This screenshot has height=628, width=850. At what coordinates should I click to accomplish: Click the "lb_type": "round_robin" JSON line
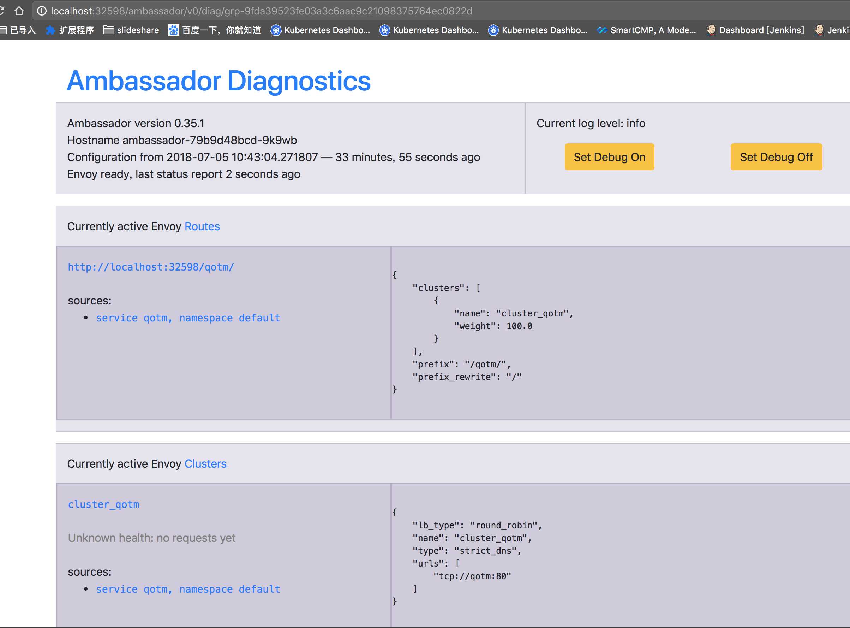click(x=477, y=525)
